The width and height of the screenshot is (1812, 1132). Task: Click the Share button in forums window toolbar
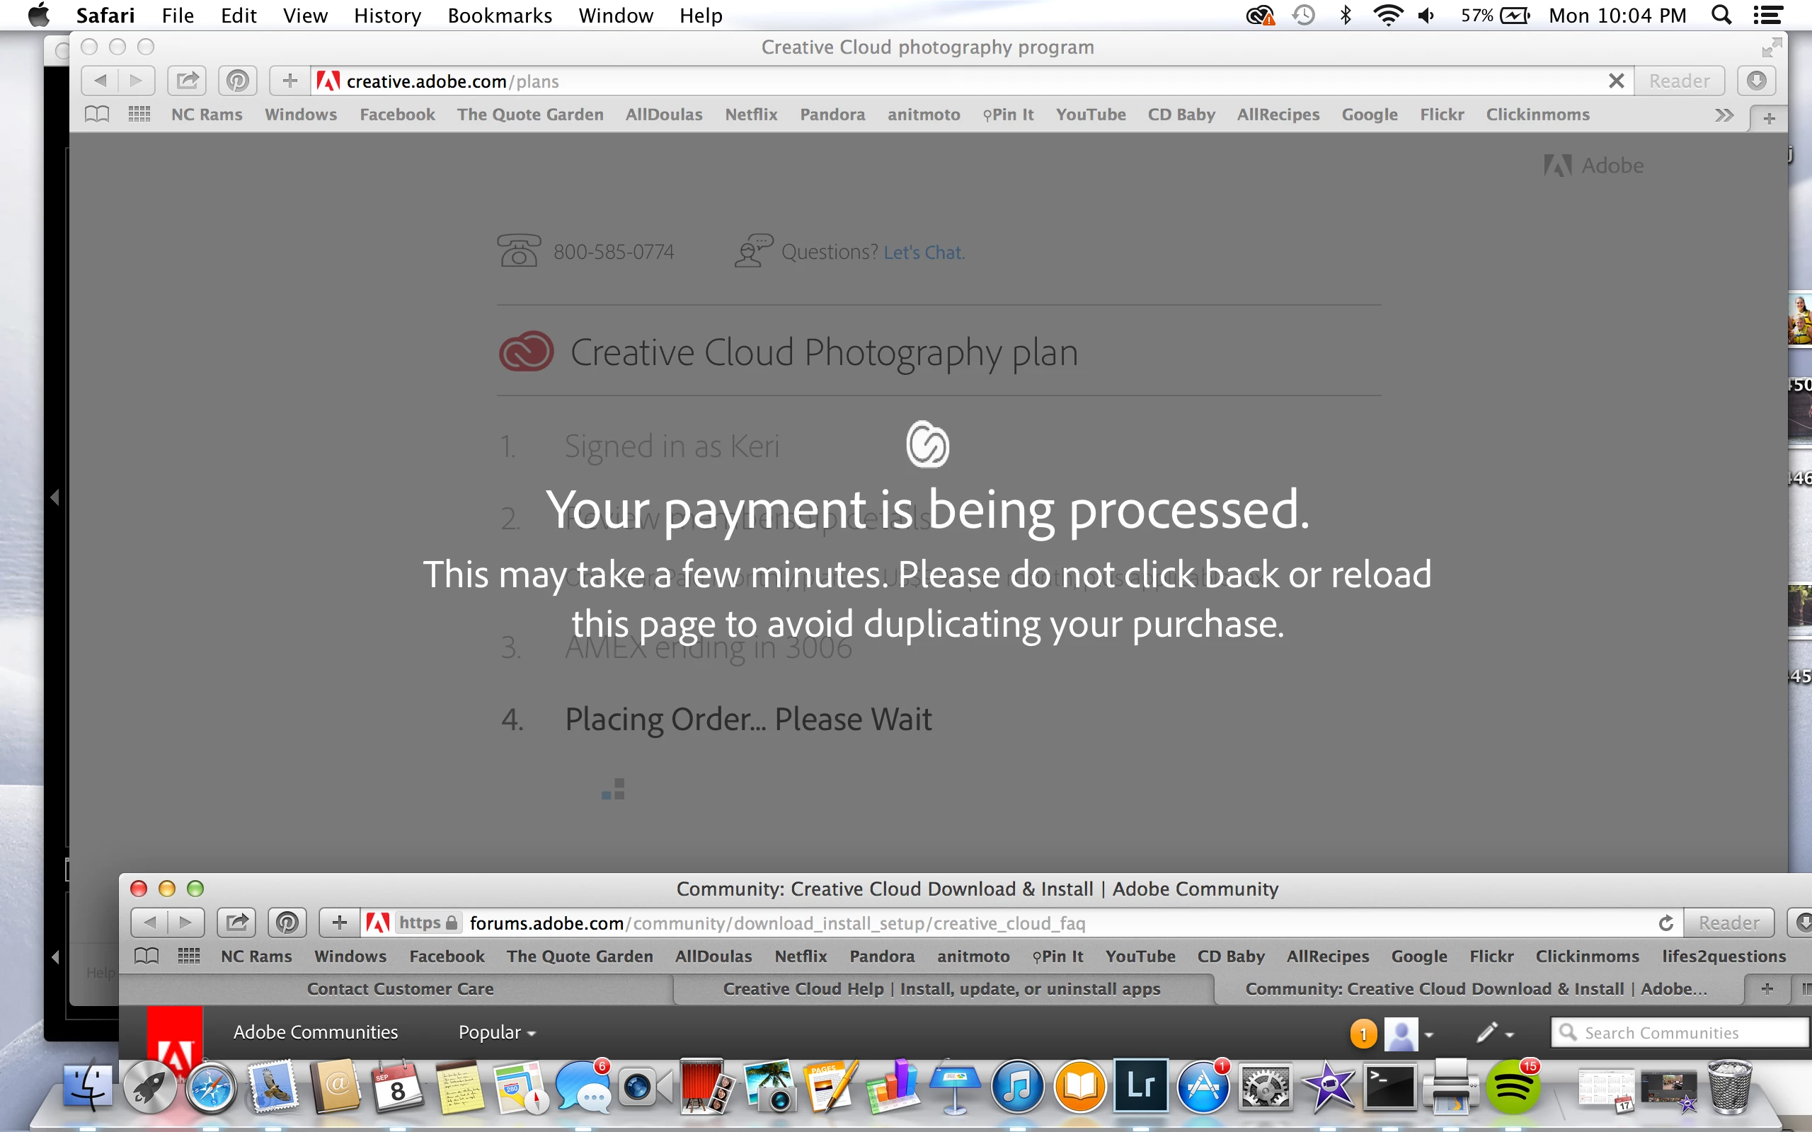coord(236,923)
